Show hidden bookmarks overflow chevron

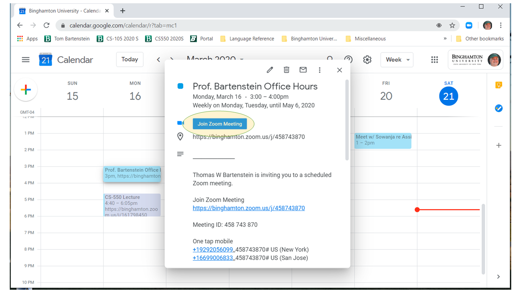[445, 39]
